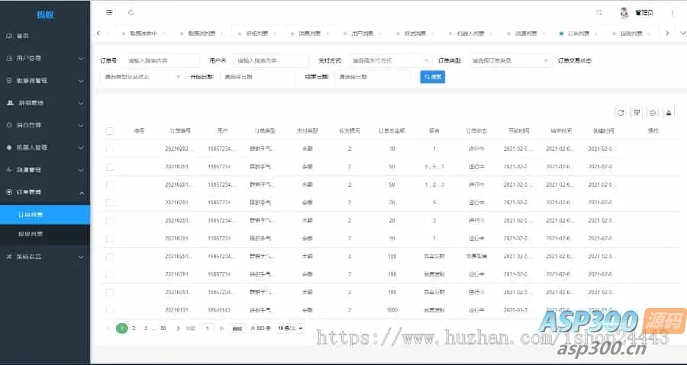Check the row with total 1000

[x=109, y=310]
